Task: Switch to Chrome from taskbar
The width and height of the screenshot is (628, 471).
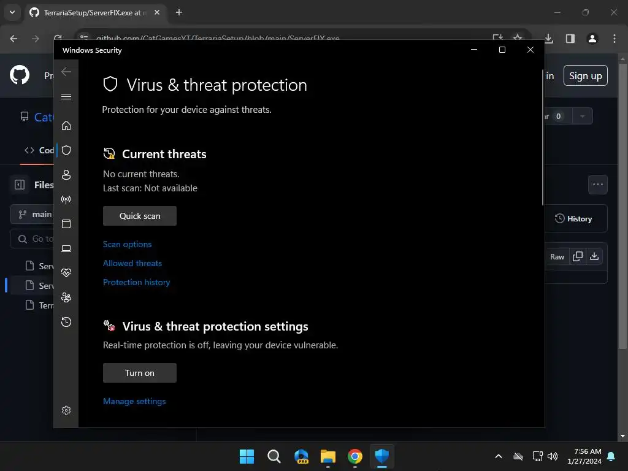Action: click(x=355, y=456)
